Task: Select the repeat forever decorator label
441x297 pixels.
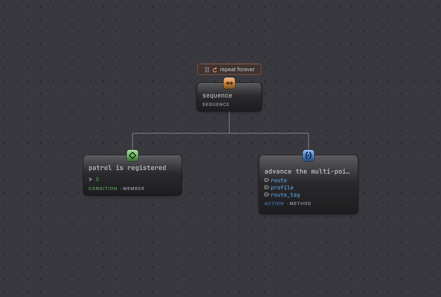Action: click(x=237, y=69)
